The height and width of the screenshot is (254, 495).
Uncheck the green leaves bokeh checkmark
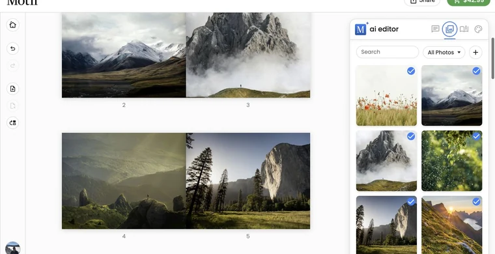(476, 136)
